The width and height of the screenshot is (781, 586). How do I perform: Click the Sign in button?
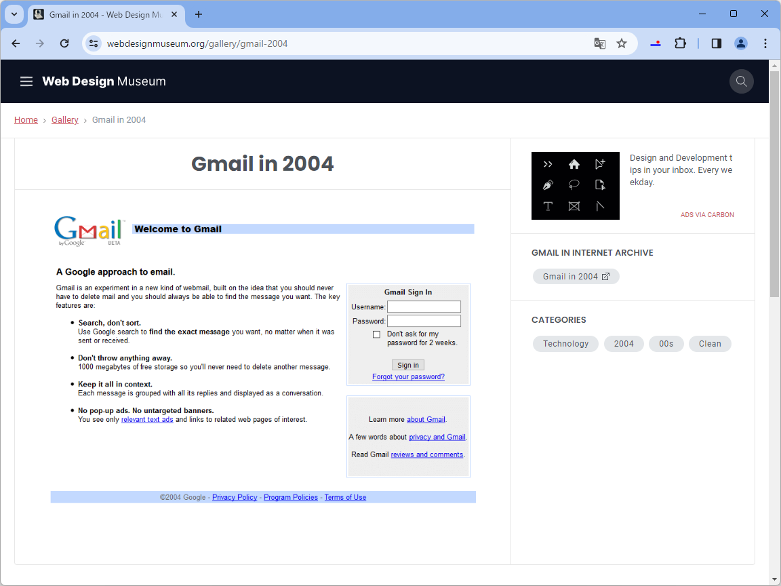coord(407,364)
